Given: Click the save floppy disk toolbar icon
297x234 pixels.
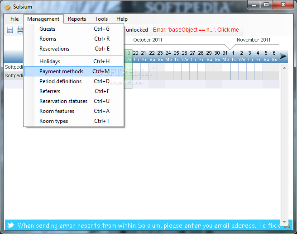Looking at the screenshot, I should coord(10,30).
